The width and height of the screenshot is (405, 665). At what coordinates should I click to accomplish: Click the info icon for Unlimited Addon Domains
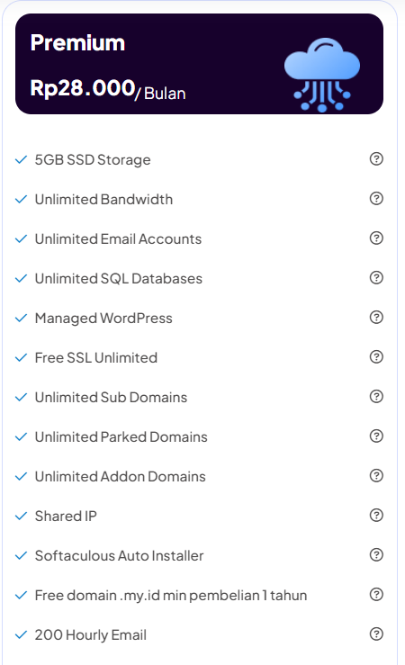point(376,475)
